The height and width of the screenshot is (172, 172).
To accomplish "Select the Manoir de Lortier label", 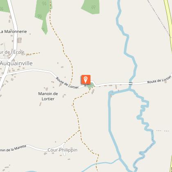I will click(x=48, y=96).
